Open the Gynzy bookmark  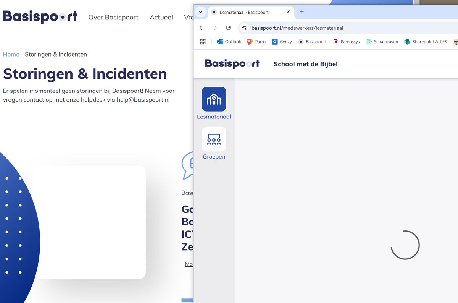click(x=282, y=42)
